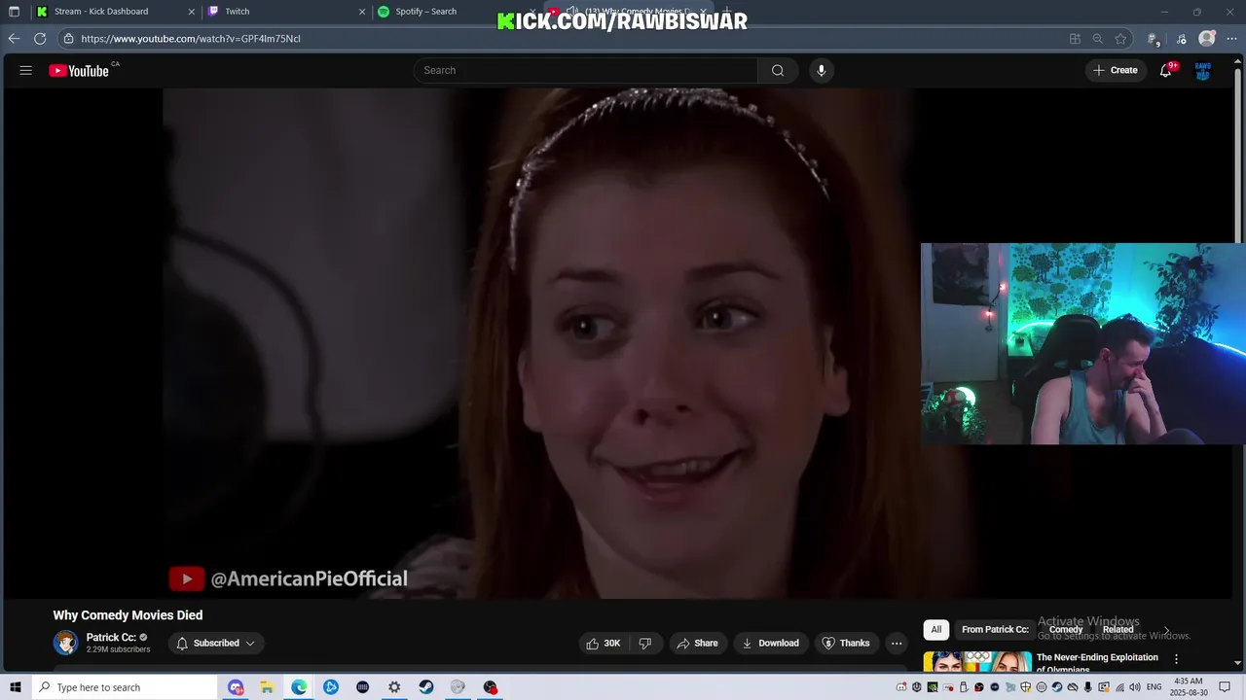Dislike the video with the thumbs-down
Screen dimensions: 1246x700
(644, 643)
